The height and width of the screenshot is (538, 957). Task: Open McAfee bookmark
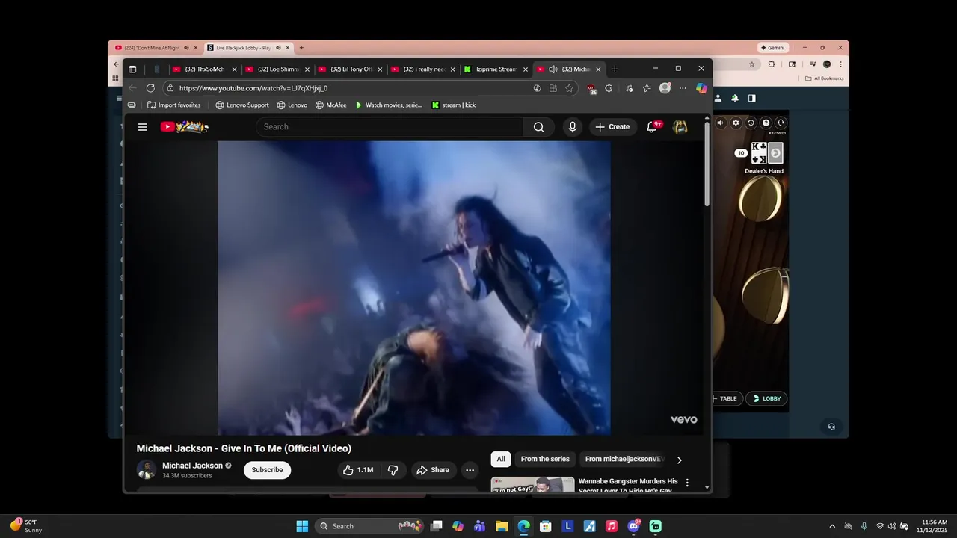[330, 105]
